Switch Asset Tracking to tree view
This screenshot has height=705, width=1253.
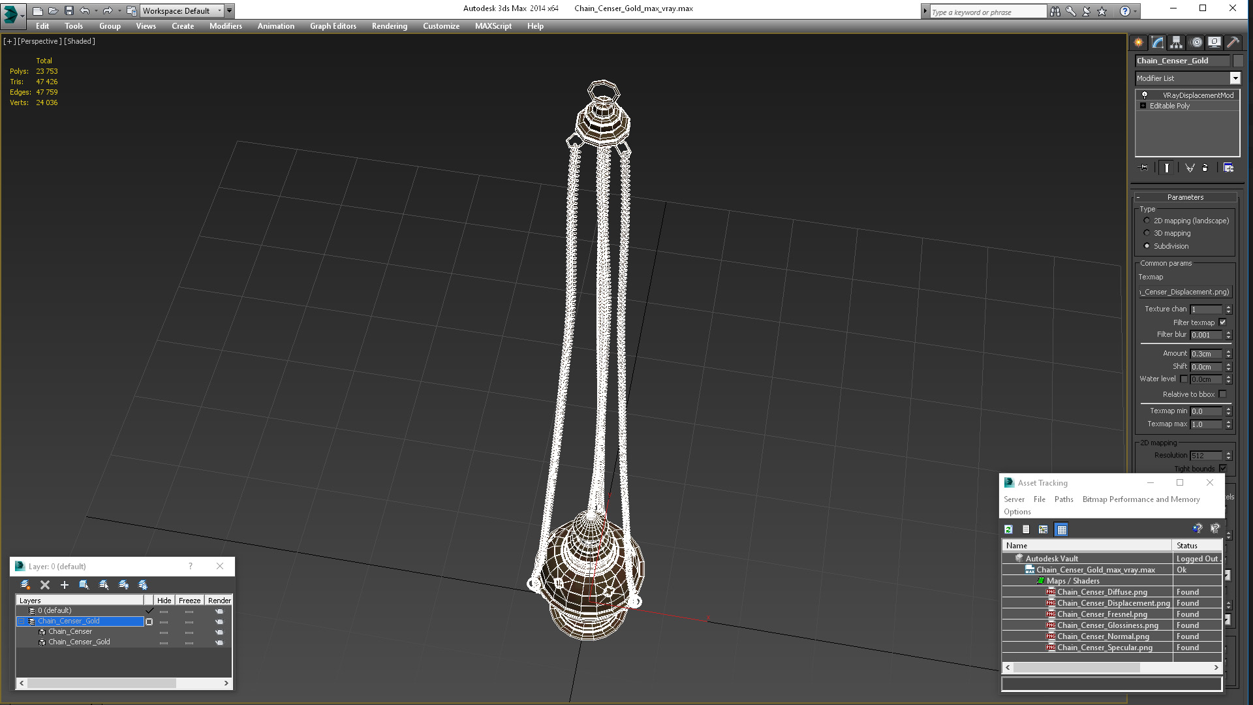pyautogui.click(x=1044, y=529)
